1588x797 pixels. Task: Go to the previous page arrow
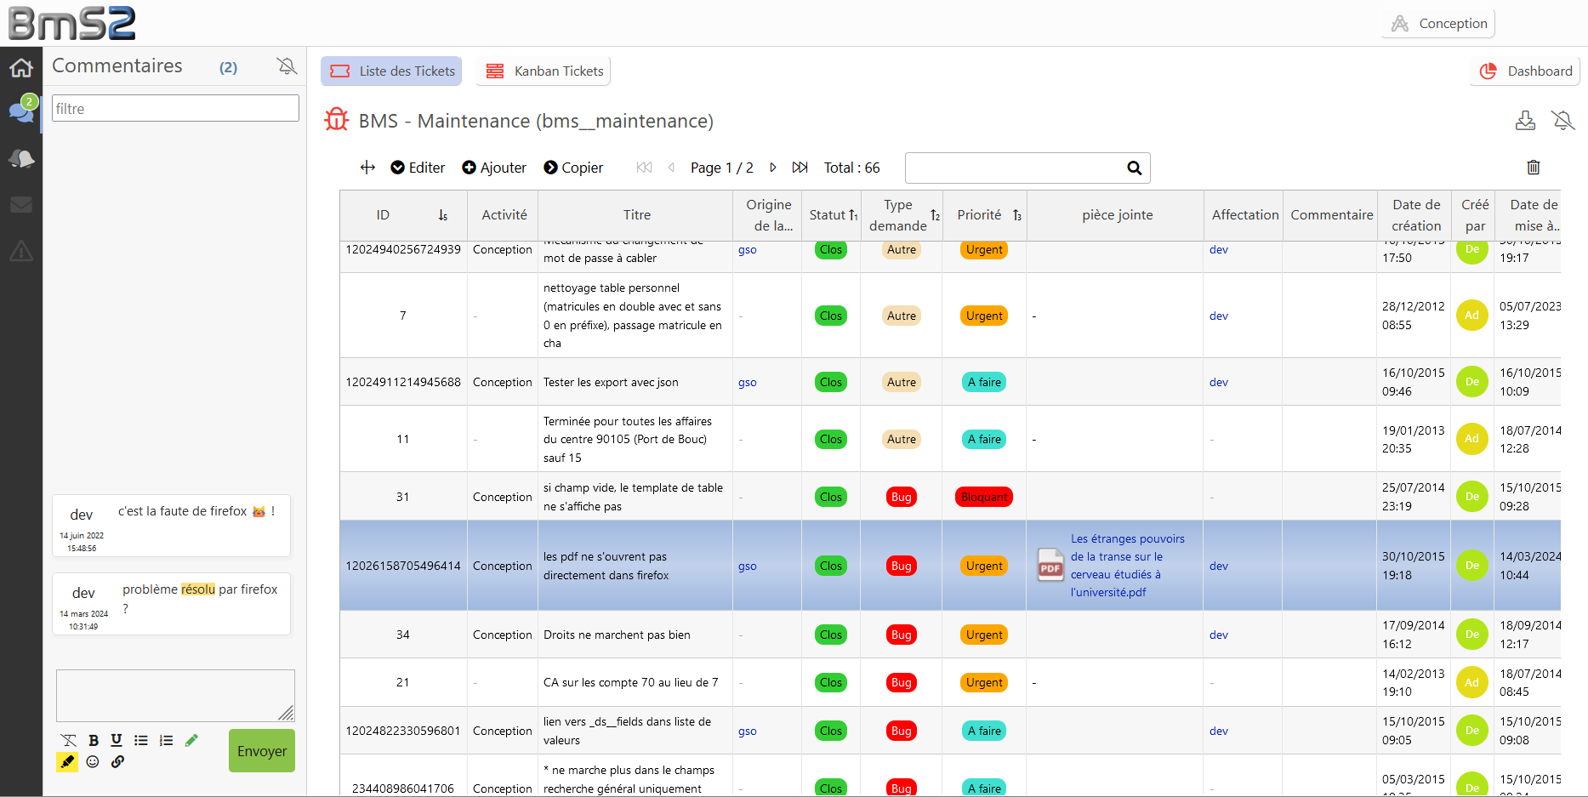point(672,168)
